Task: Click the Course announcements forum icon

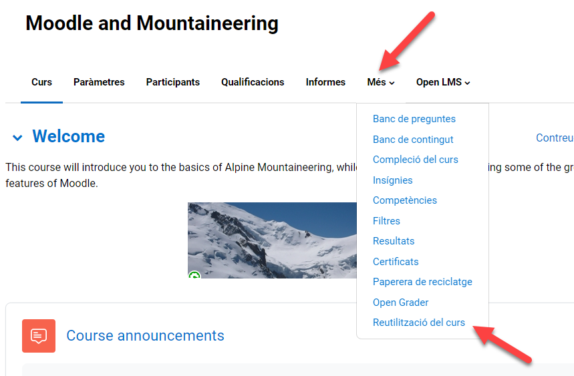Action: 39,335
